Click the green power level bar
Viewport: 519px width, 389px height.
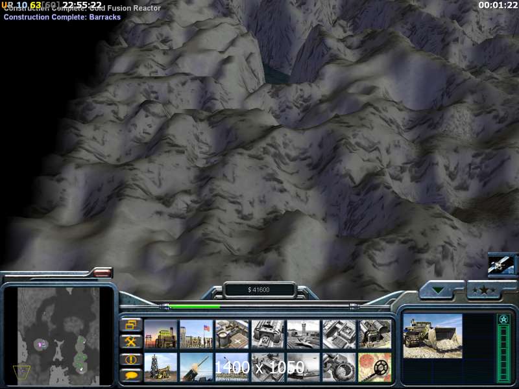click(195, 307)
